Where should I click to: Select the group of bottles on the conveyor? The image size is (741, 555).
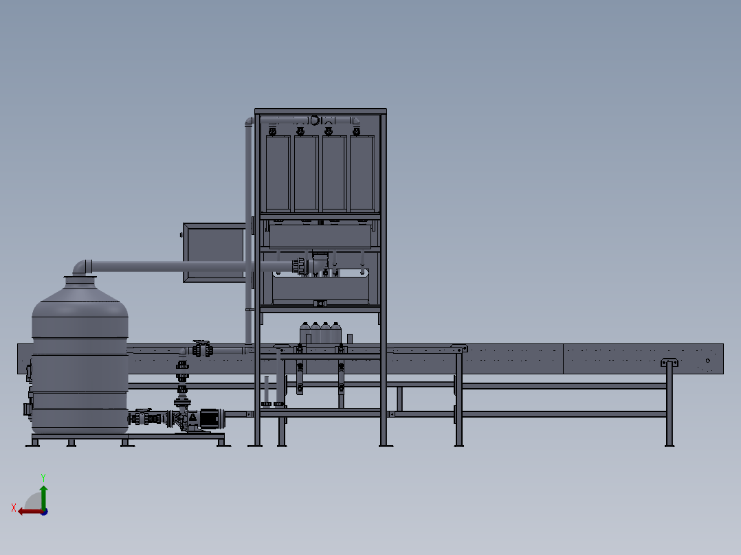[320, 333]
